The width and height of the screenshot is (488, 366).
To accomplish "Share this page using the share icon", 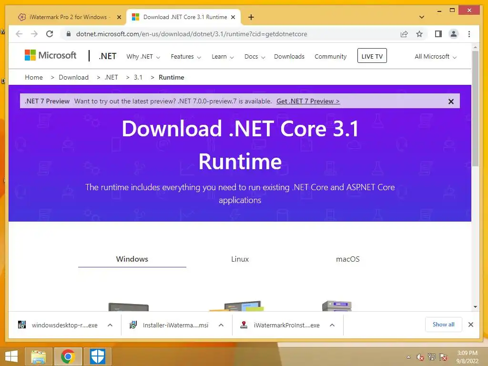I will (x=404, y=34).
